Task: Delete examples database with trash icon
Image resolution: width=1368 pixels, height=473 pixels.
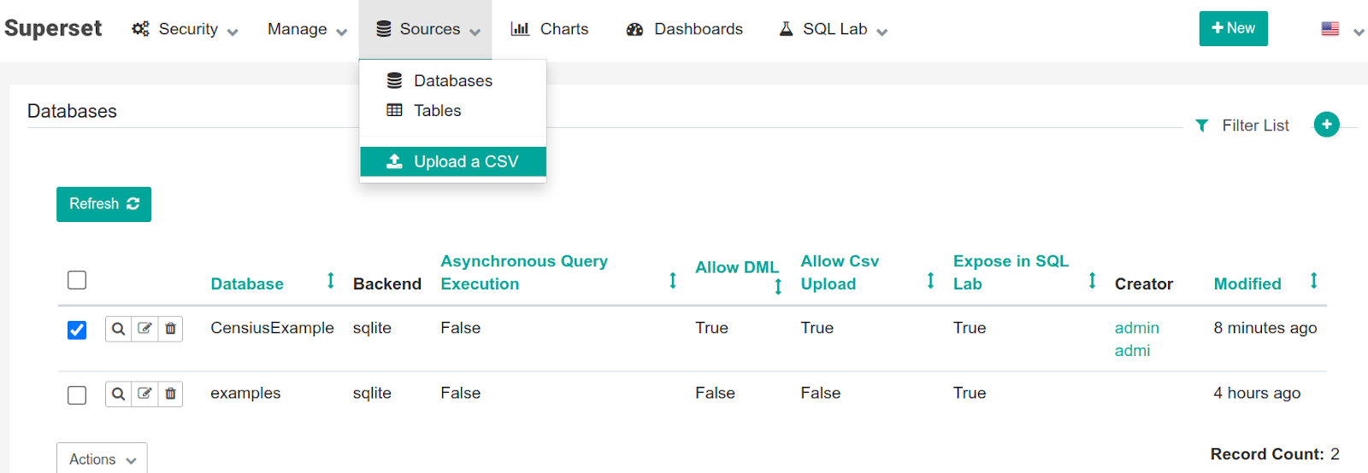Action: point(170,394)
